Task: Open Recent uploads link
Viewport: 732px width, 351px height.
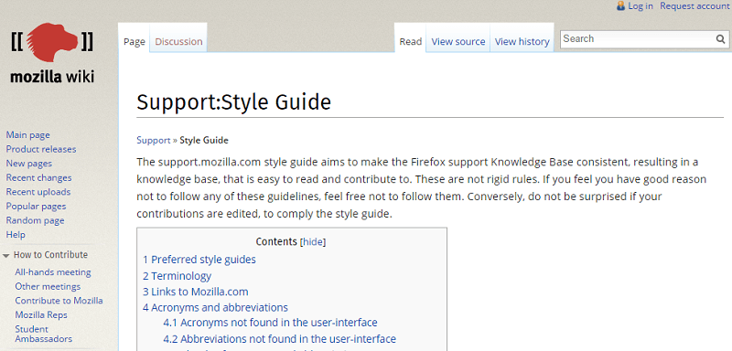Action: pyautogui.click(x=38, y=192)
